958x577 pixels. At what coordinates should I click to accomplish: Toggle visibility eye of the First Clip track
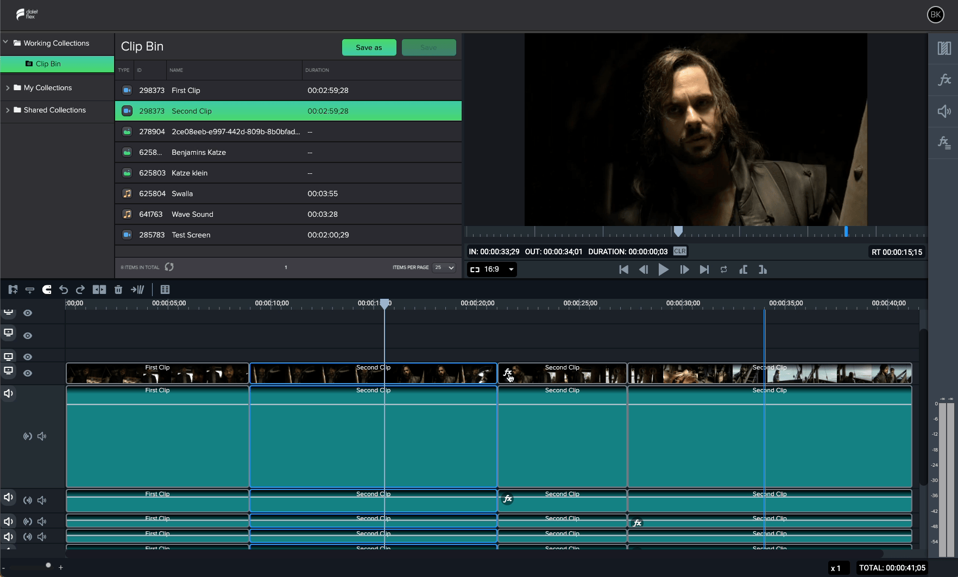[x=28, y=373]
